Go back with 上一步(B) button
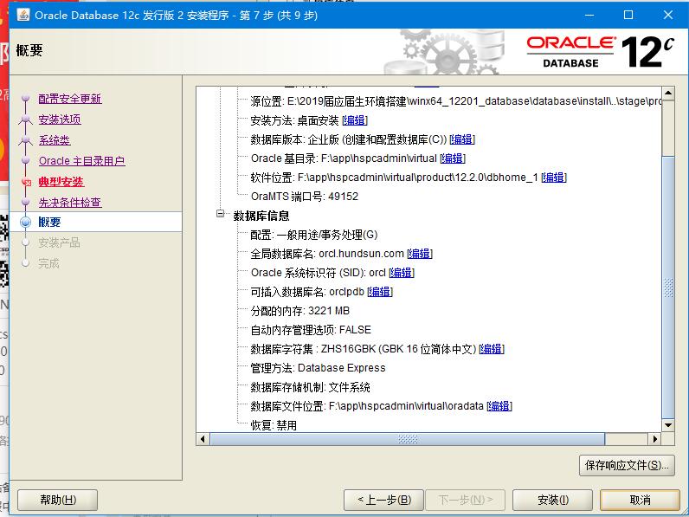Viewport: 689px width, 517px height. (383, 500)
